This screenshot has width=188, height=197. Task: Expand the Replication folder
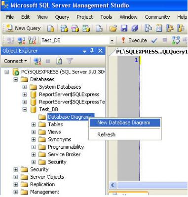coord(16,185)
